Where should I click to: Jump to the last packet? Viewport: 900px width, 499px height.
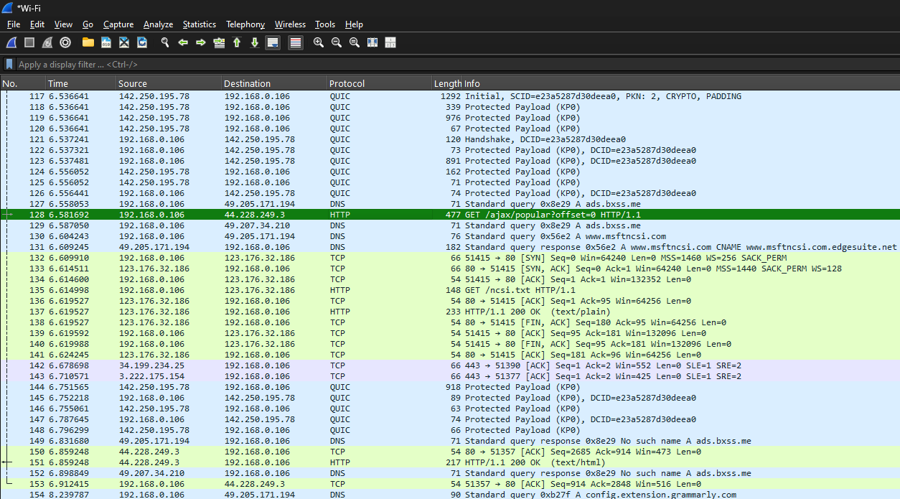(x=255, y=43)
